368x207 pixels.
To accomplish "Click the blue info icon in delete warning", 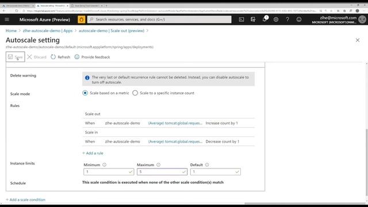I will click(x=87, y=78).
